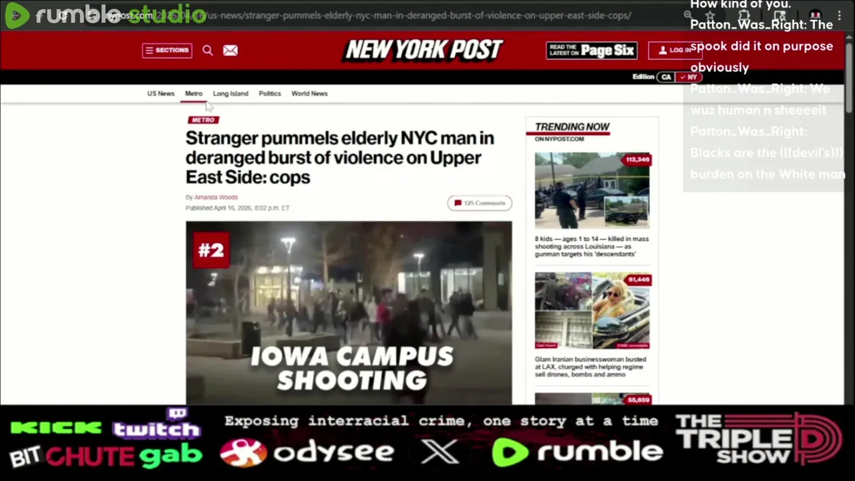Click the published date text
Image resolution: width=855 pixels, height=481 pixels.
click(x=237, y=208)
